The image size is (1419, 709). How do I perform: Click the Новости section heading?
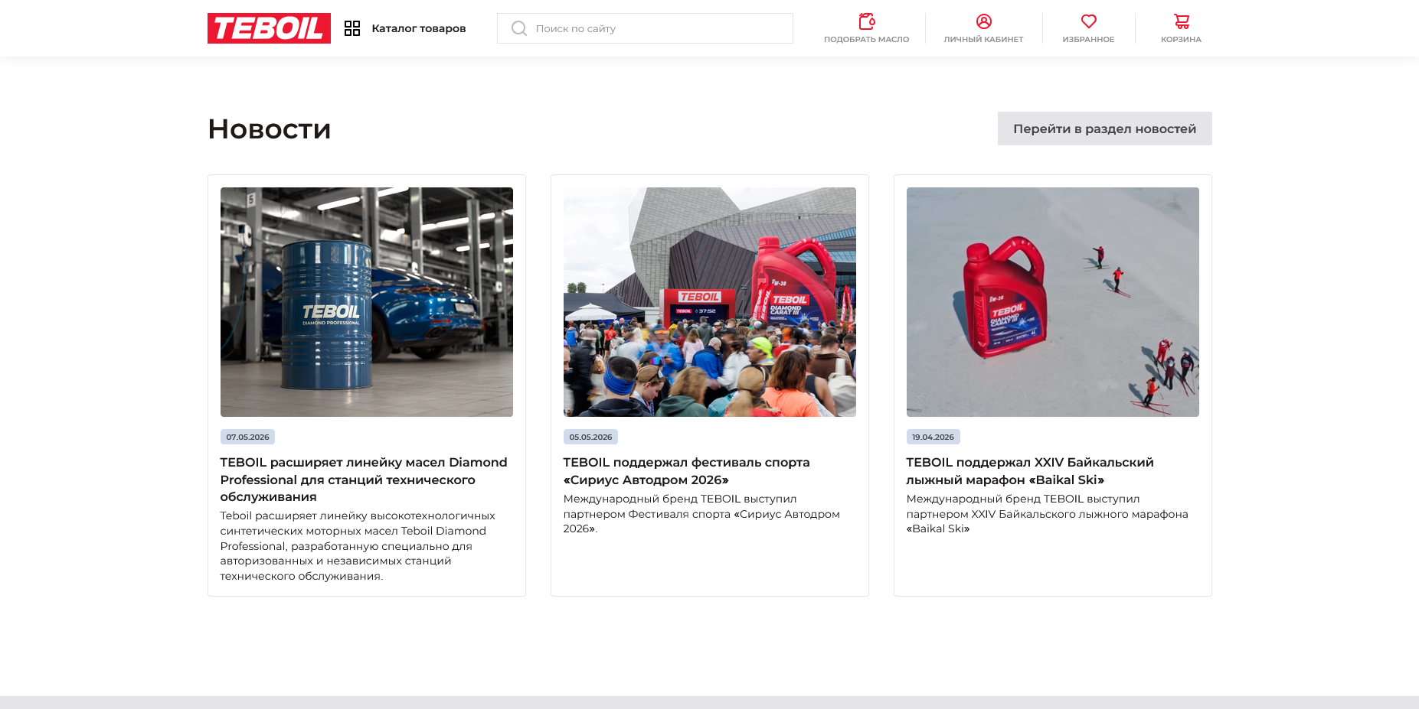tap(270, 128)
